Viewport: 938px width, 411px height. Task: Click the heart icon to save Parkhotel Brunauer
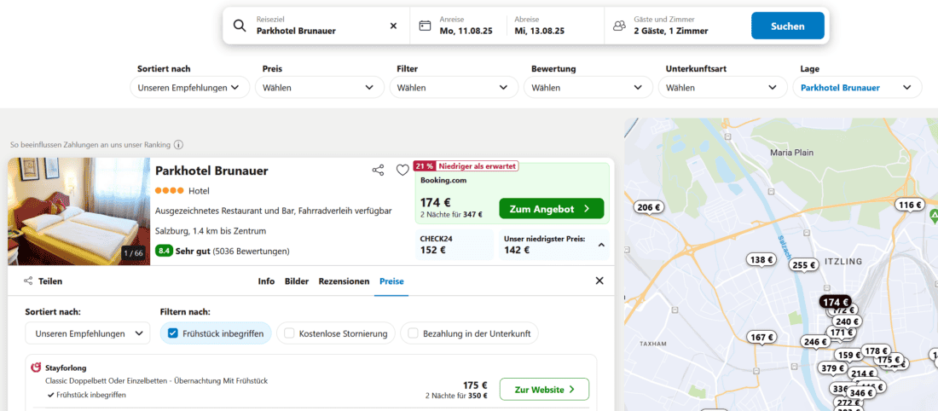point(402,171)
